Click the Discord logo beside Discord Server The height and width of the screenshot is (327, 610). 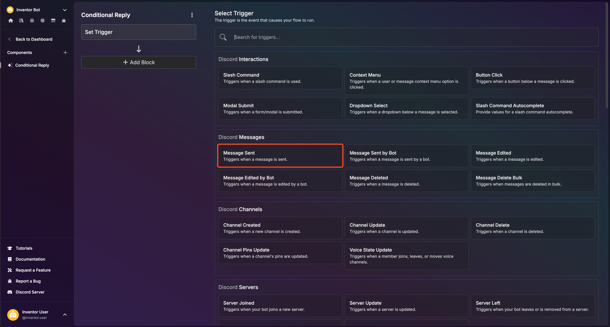click(10, 292)
